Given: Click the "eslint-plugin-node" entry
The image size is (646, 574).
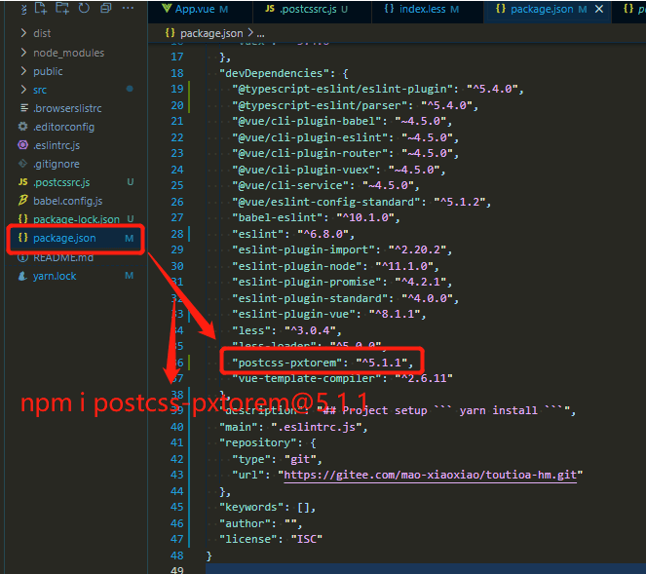Looking at the screenshot, I should (x=335, y=266).
